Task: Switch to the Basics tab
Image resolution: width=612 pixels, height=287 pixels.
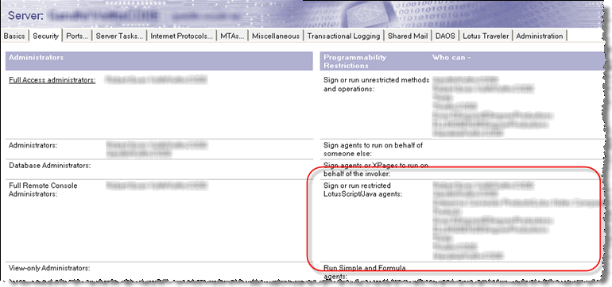Action: (x=14, y=36)
